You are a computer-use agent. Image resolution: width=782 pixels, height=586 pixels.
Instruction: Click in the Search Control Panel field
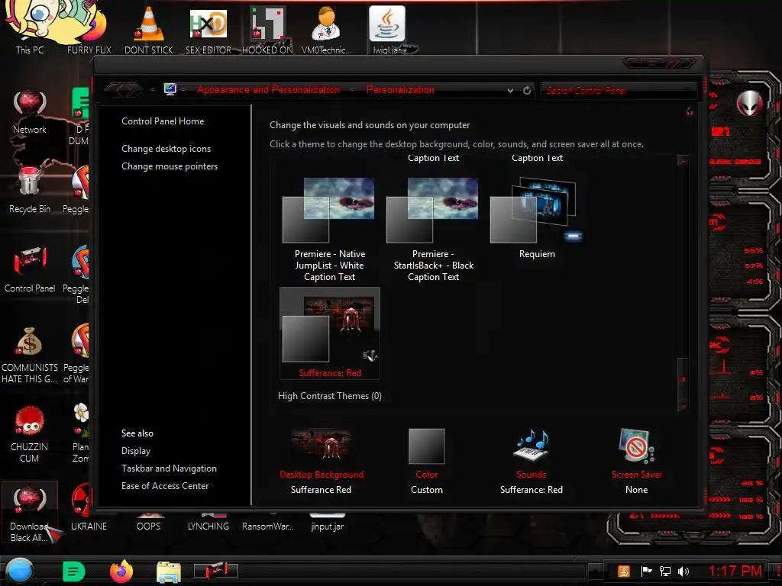619,90
